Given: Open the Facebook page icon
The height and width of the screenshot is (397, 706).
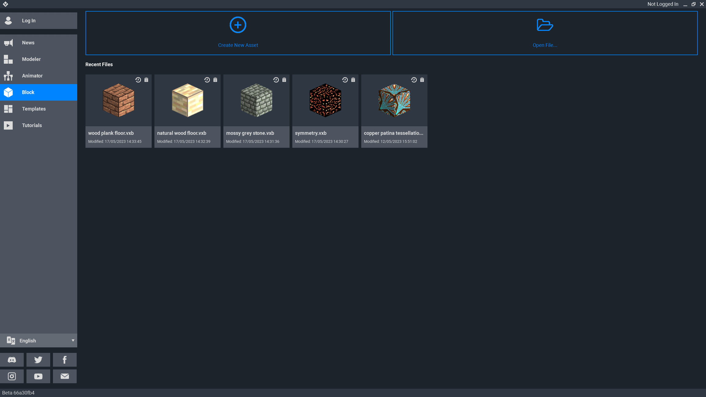Looking at the screenshot, I should (x=65, y=360).
